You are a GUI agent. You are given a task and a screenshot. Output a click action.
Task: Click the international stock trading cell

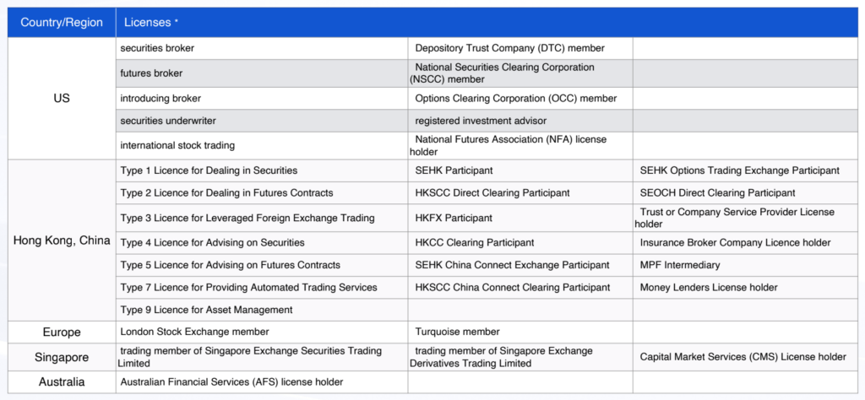click(262, 146)
